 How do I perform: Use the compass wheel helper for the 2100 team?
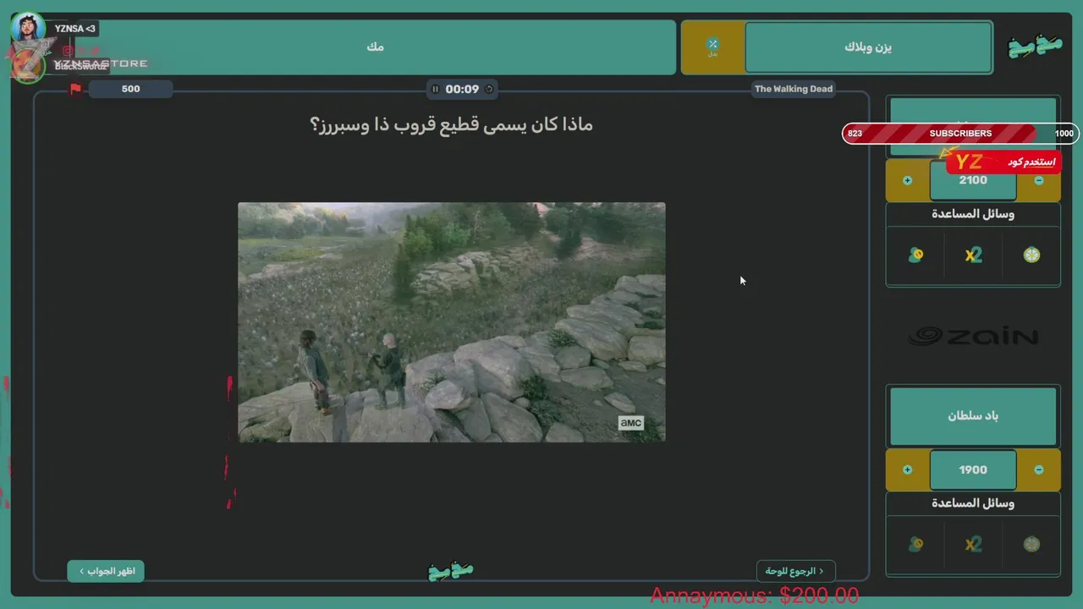point(1031,255)
